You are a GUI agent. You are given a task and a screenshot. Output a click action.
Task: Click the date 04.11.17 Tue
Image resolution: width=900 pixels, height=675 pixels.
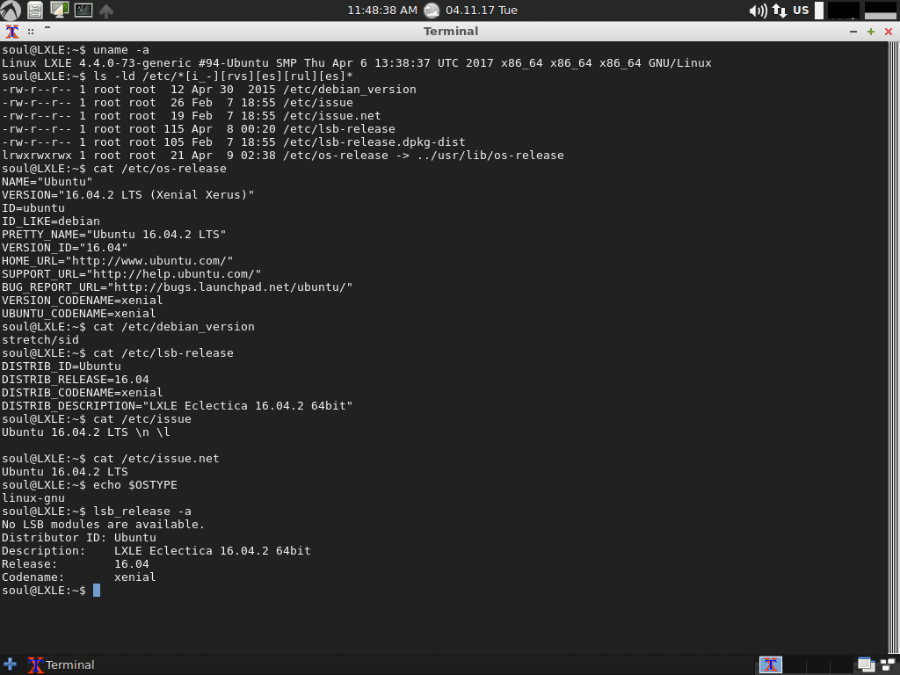(x=481, y=11)
